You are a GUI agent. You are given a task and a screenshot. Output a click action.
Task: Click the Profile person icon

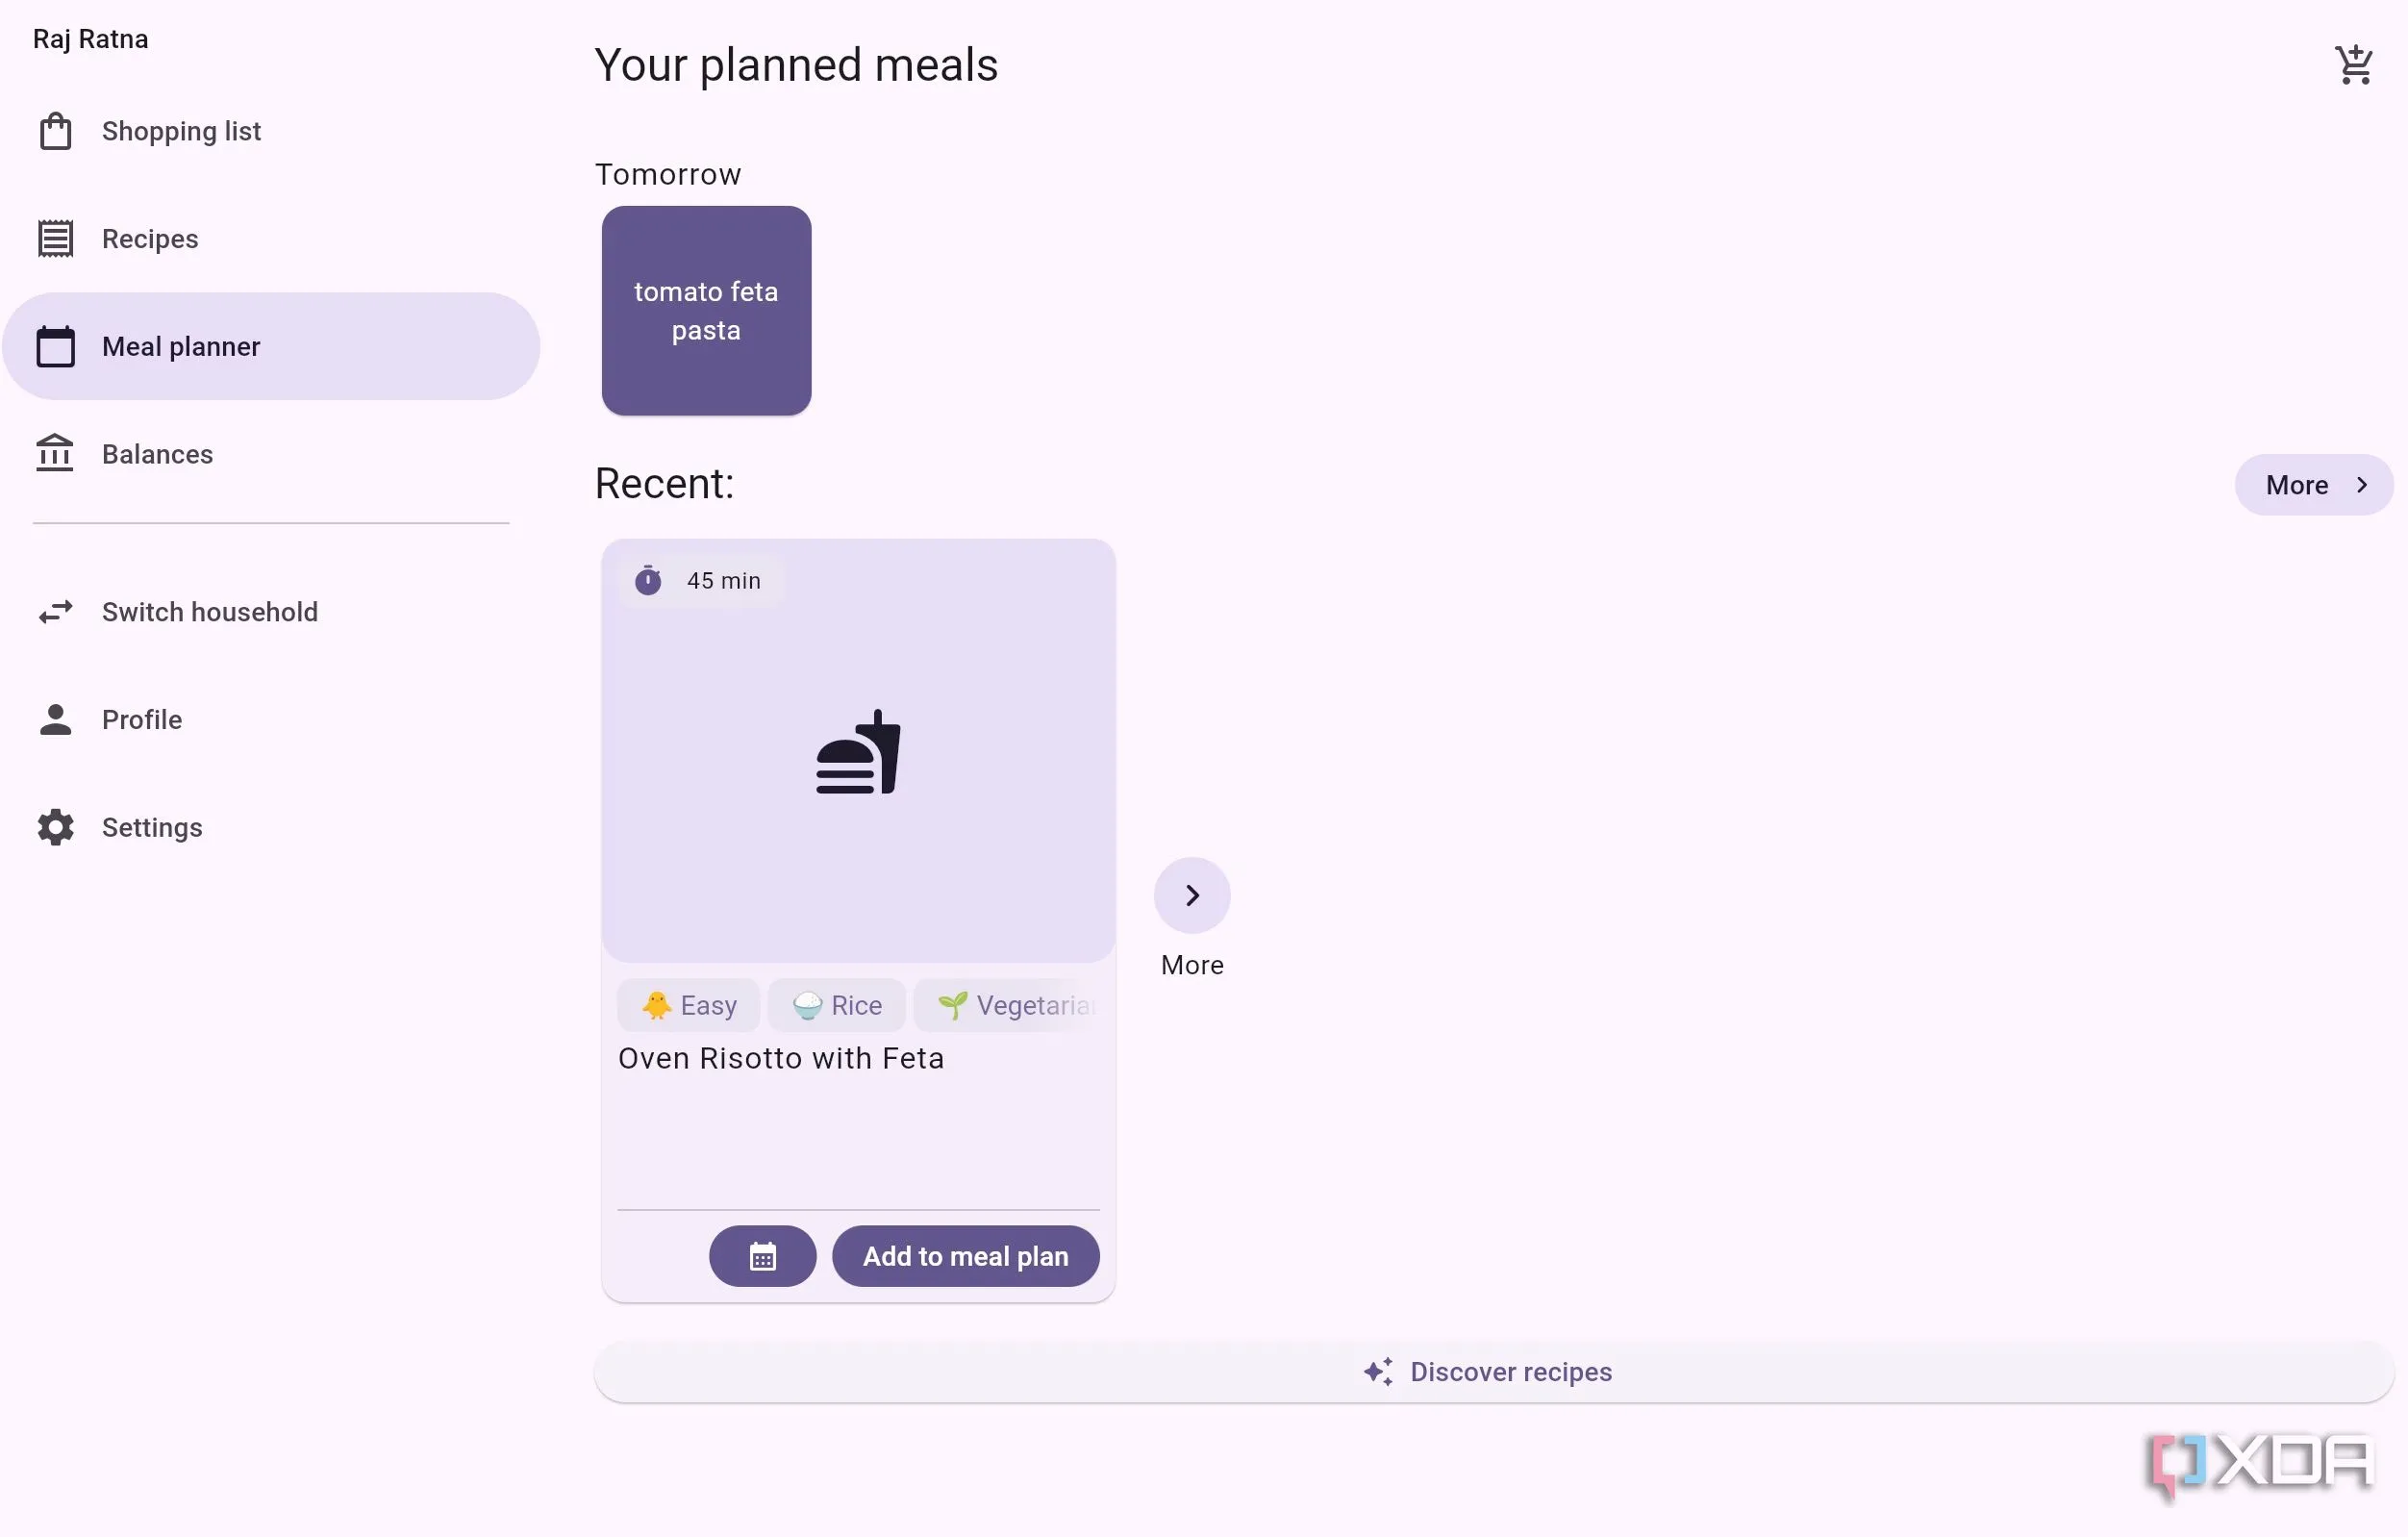[56, 720]
